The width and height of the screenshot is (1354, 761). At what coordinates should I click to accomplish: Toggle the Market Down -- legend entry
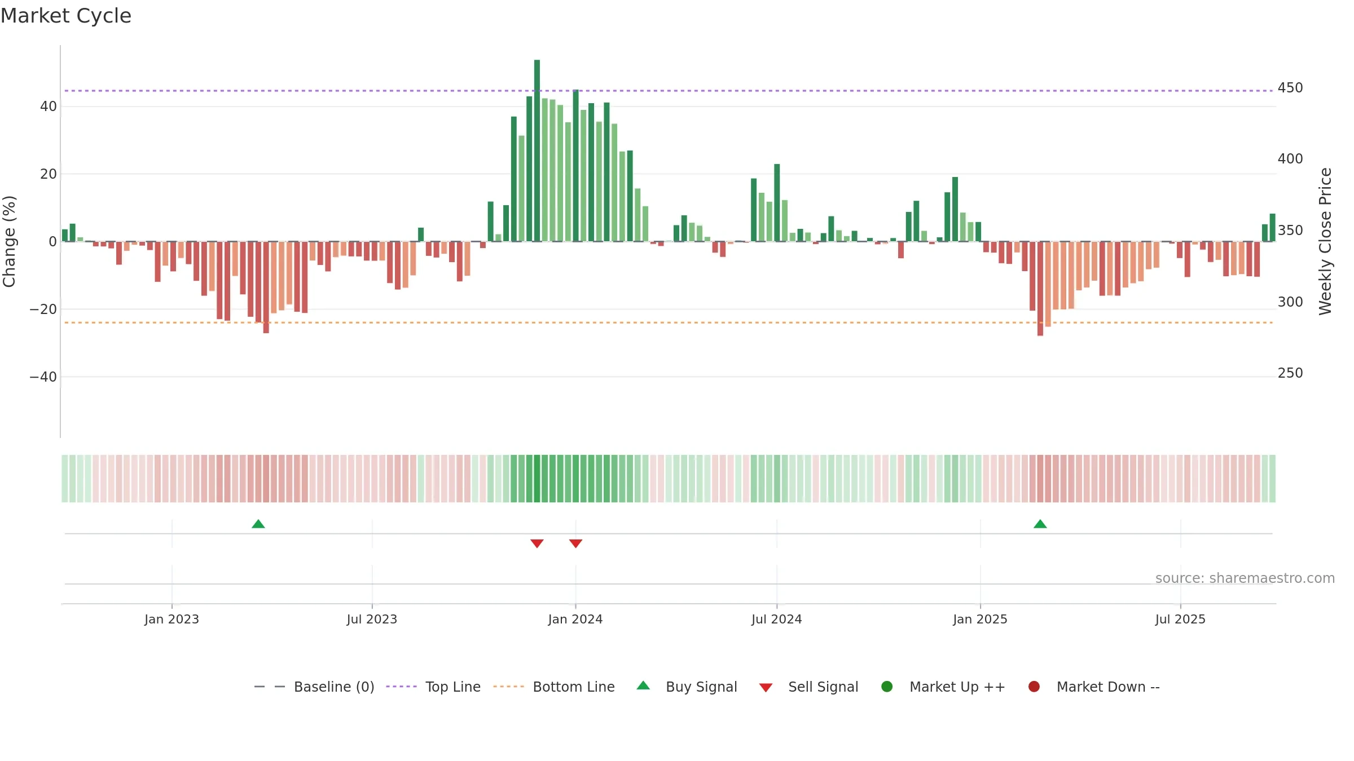click(1093, 687)
